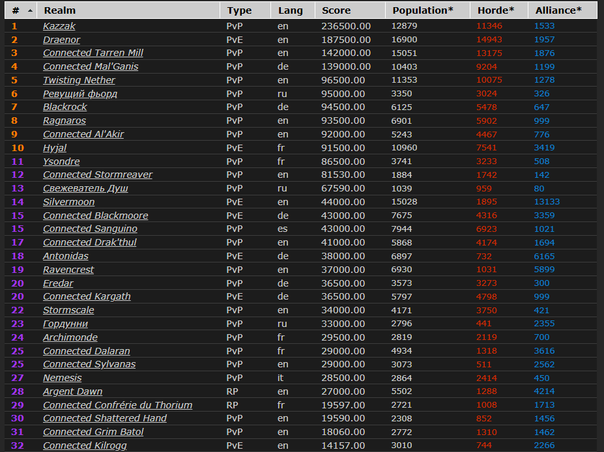Open Connected Dalaran realm page

coord(86,351)
